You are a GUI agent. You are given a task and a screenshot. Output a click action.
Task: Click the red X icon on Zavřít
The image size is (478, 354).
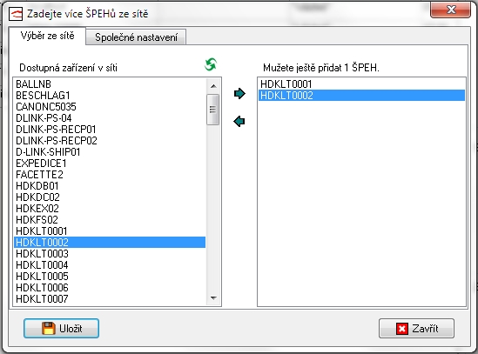(402, 329)
